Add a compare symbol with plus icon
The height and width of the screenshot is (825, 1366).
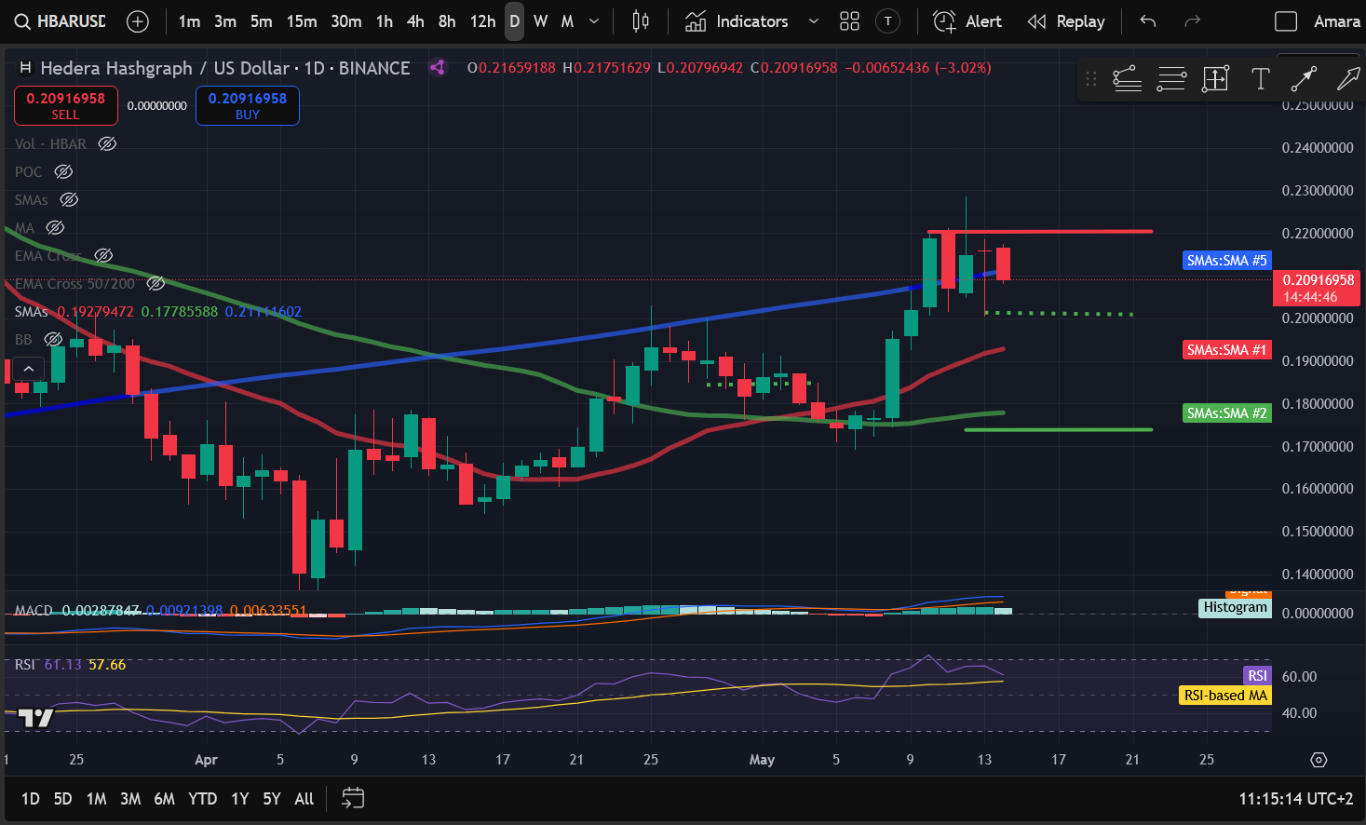pyautogui.click(x=138, y=20)
